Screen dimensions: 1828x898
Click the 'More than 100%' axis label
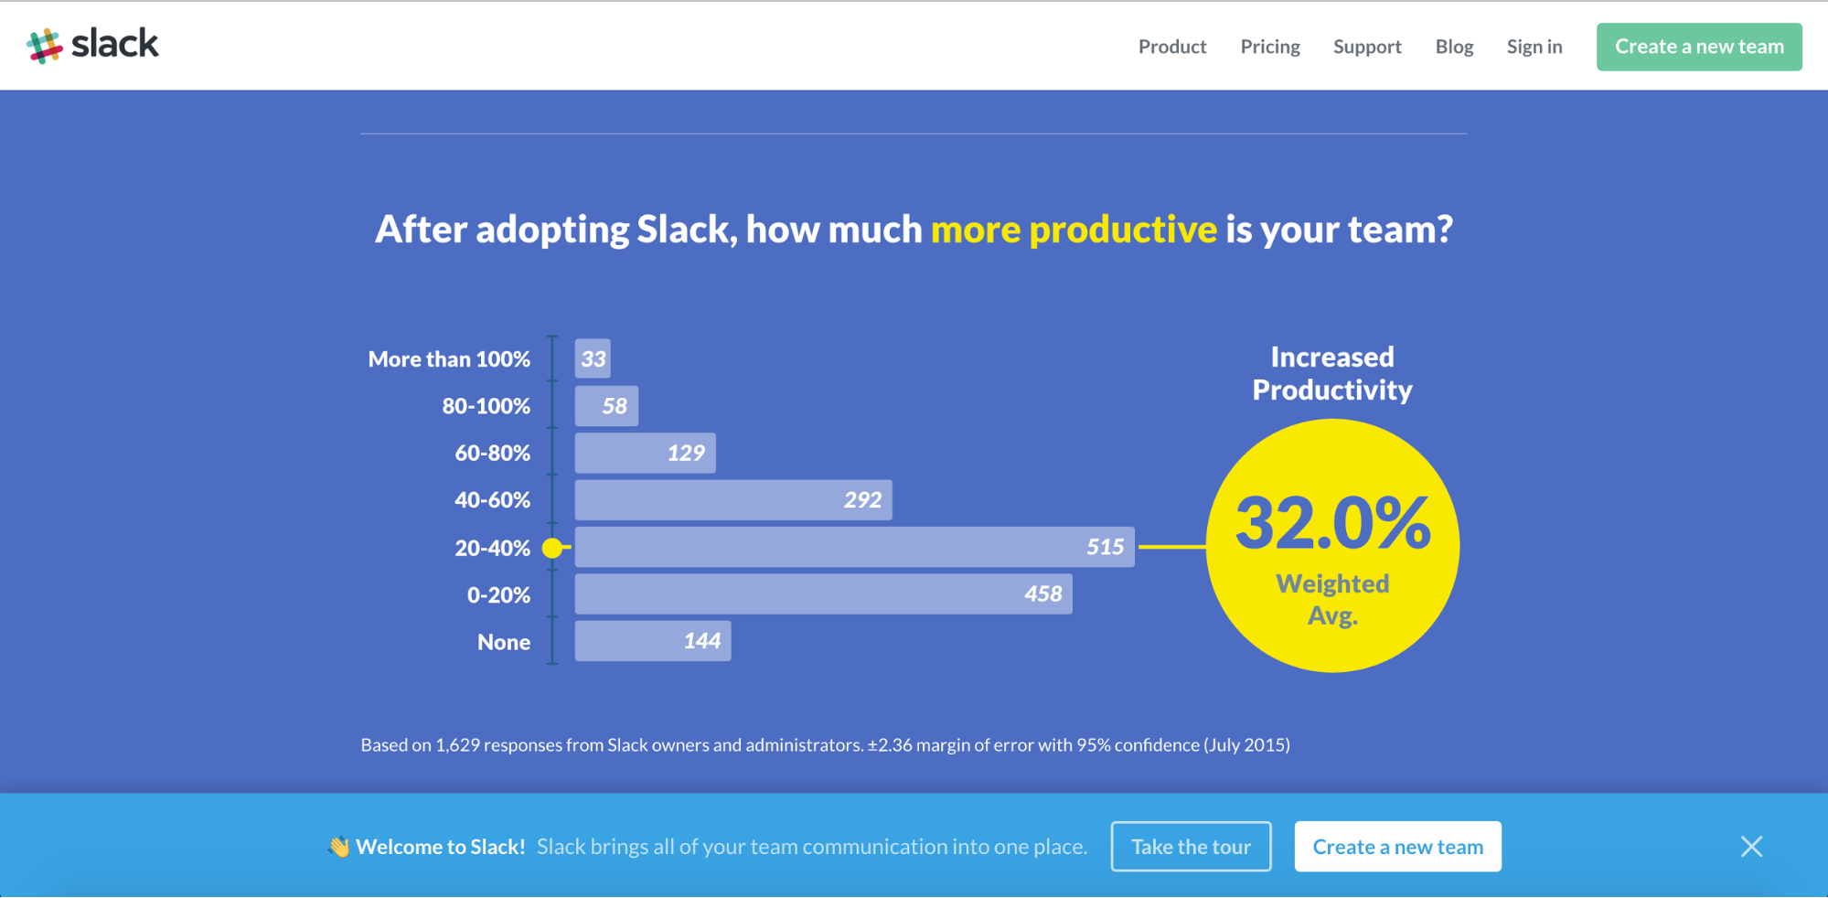[449, 359]
